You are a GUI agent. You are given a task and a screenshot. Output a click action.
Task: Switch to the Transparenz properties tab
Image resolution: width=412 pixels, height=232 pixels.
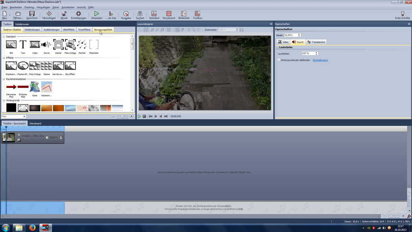316,42
